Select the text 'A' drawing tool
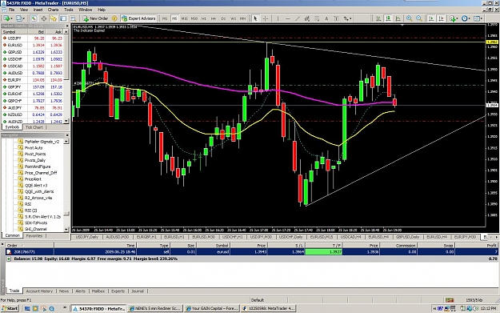This screenshot has height=313, width=500. pos(326,18)
